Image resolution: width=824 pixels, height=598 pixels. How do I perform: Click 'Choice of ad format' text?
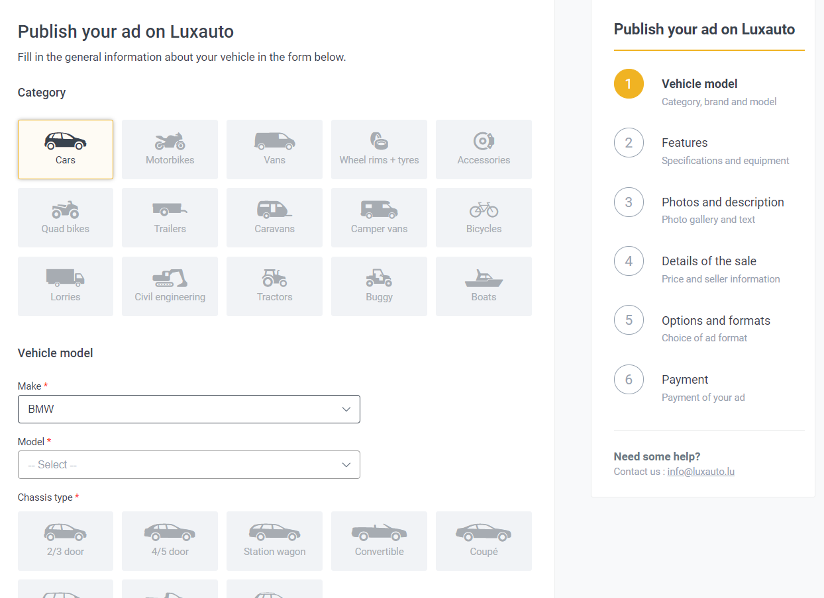704,338
